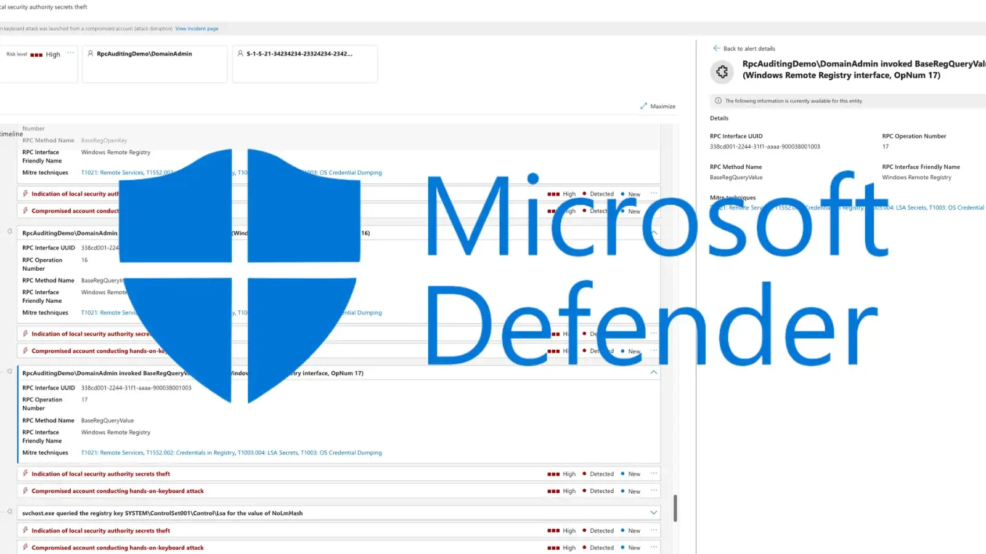This screenshot has height=554, width=986.
Task: Open ellipsis menu of second Indication alert row
Action: 653,333
